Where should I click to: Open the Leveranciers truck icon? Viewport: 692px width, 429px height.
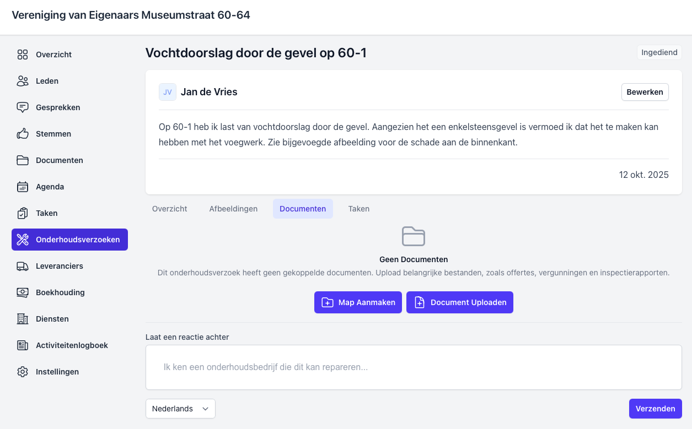click(23, 266)
